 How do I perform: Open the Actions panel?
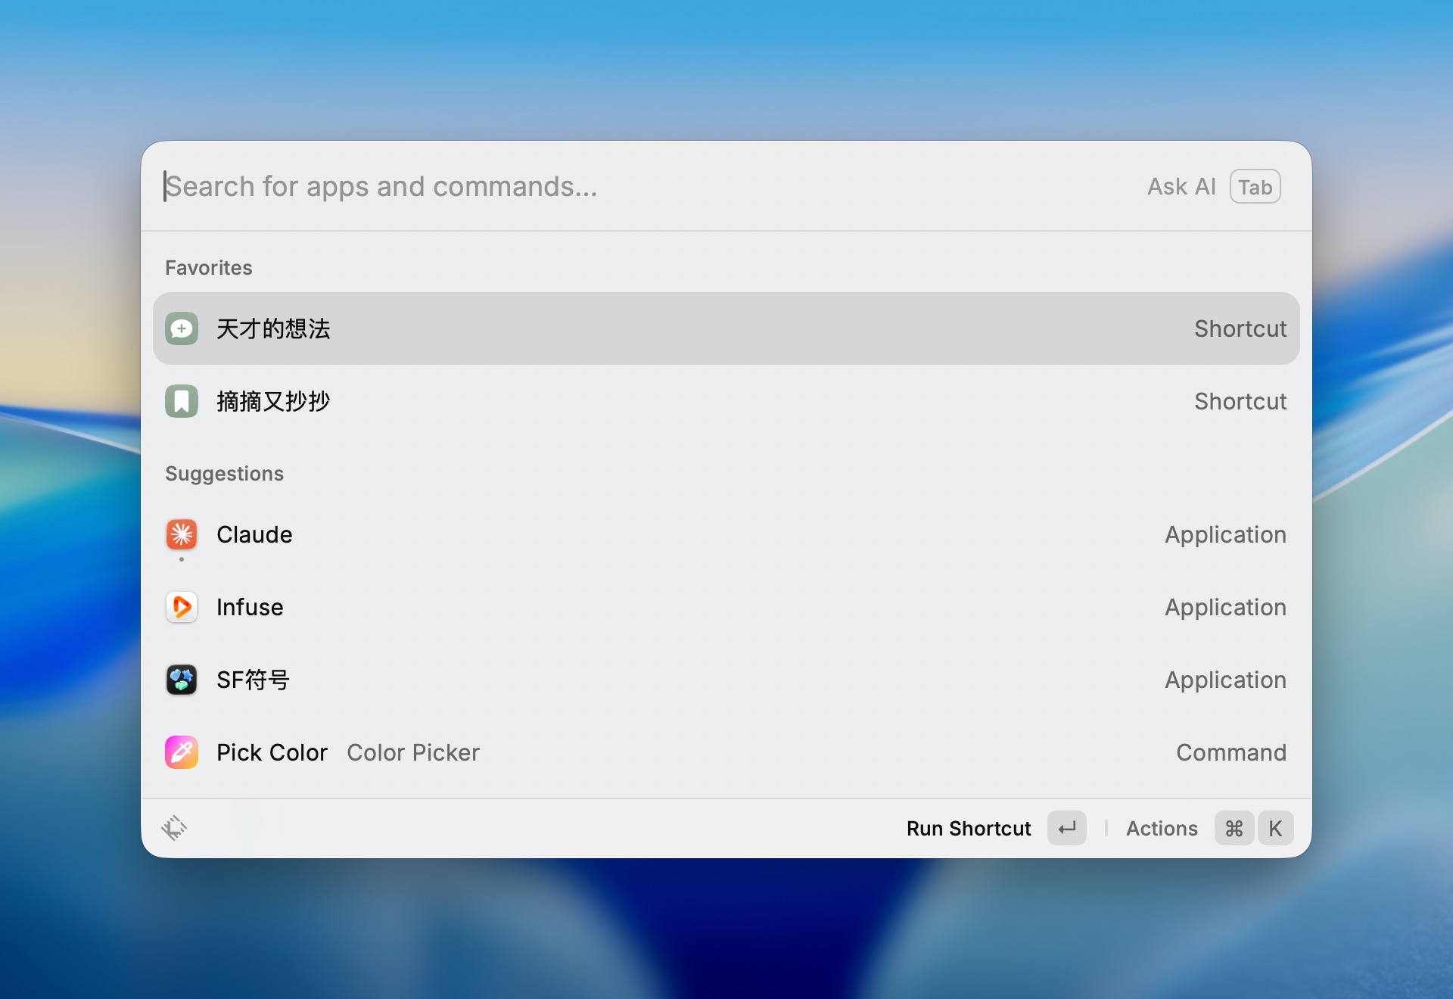pyautogui.click(x=1162, y=829)
